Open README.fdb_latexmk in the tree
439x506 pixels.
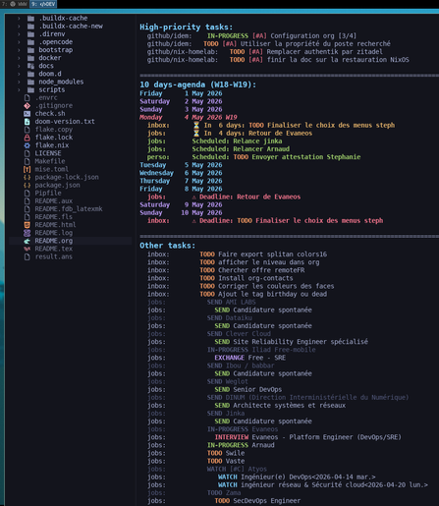(x=69, y=209)
